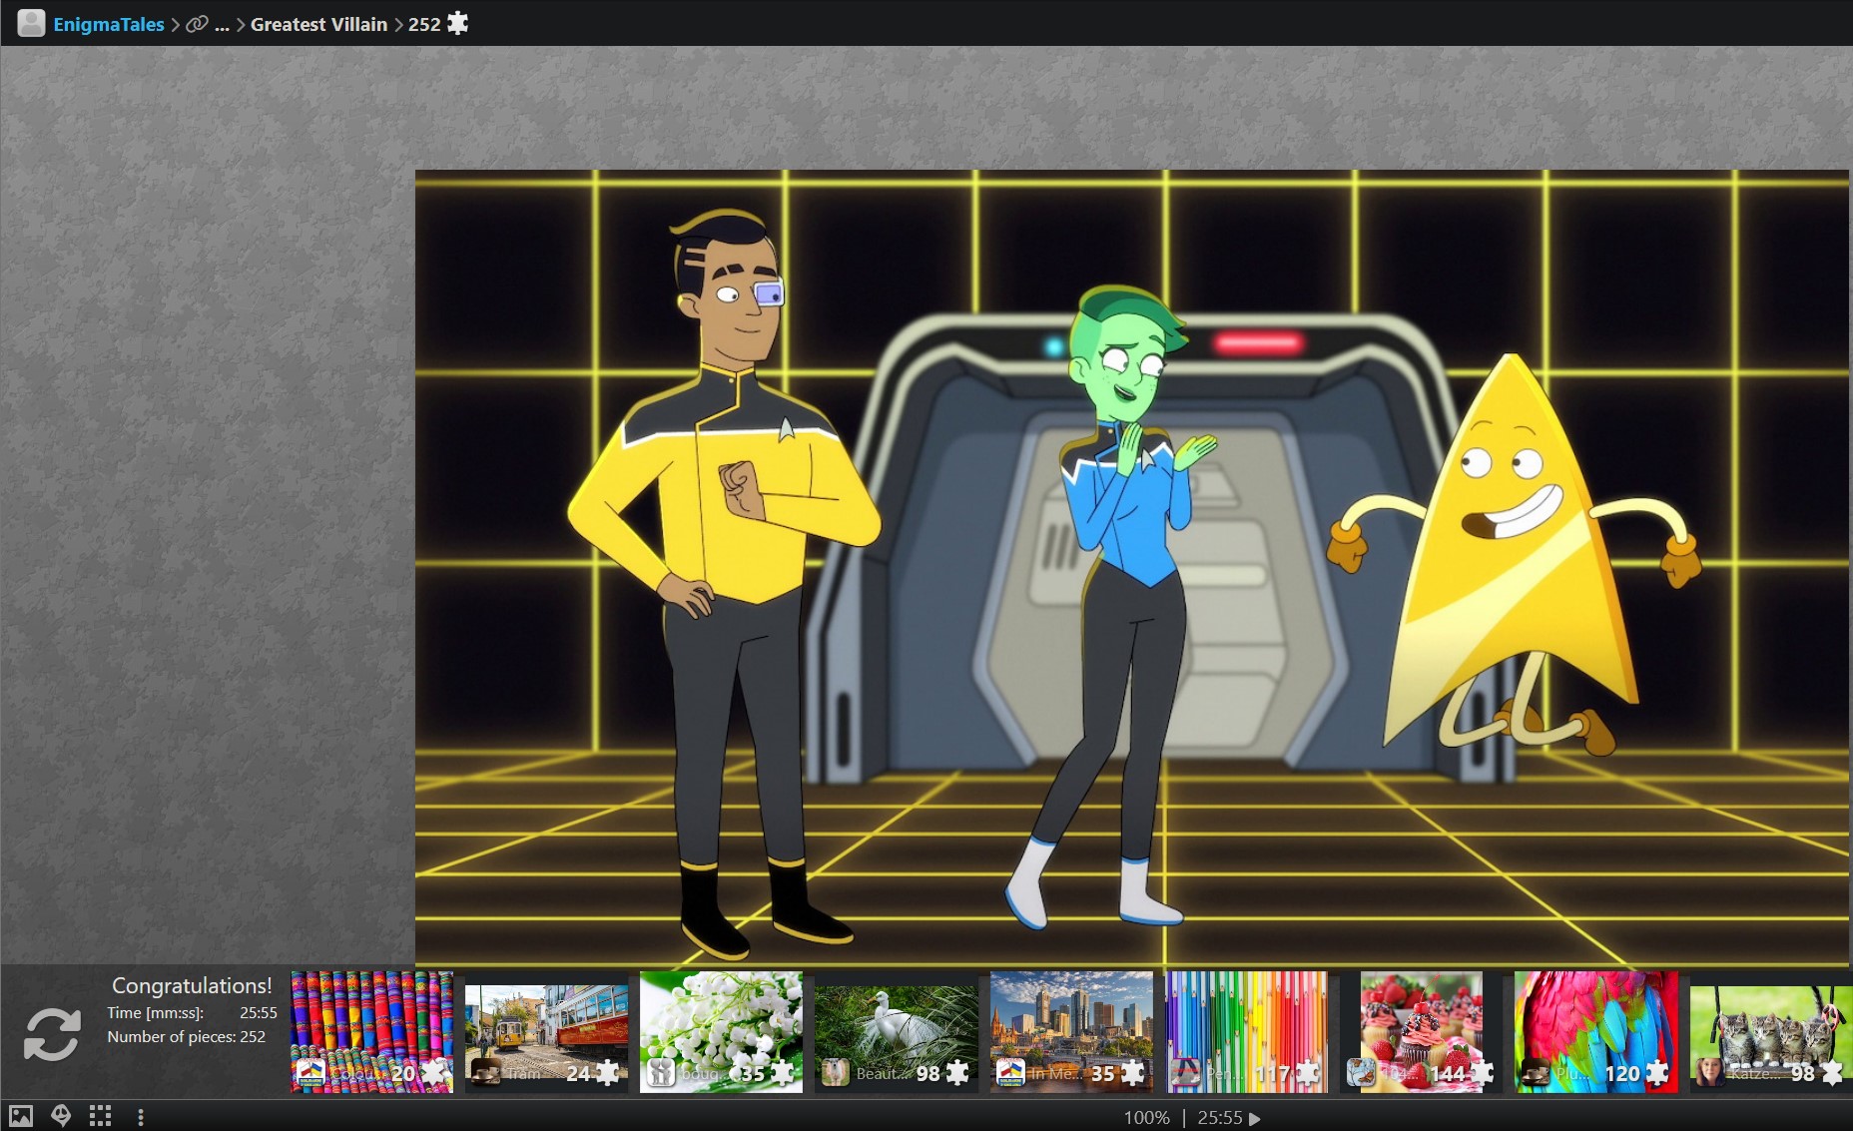The height and width of the screenshot is (1131, 1853).
Task: Open the colorful fabrics 20-piece puzzle thumbnail
Action: [371, 1031]
